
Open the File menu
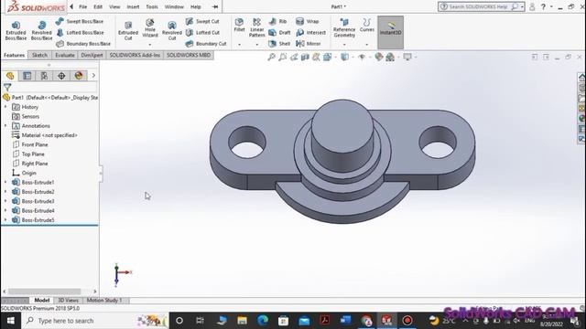click(x=83, y=6)
